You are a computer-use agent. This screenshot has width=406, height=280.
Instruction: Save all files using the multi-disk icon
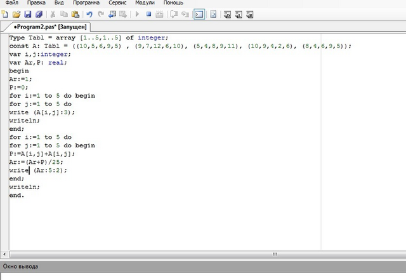click(x=39, y=14)
